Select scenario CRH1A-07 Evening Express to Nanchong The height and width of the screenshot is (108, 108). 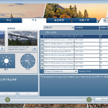(59, 60)
